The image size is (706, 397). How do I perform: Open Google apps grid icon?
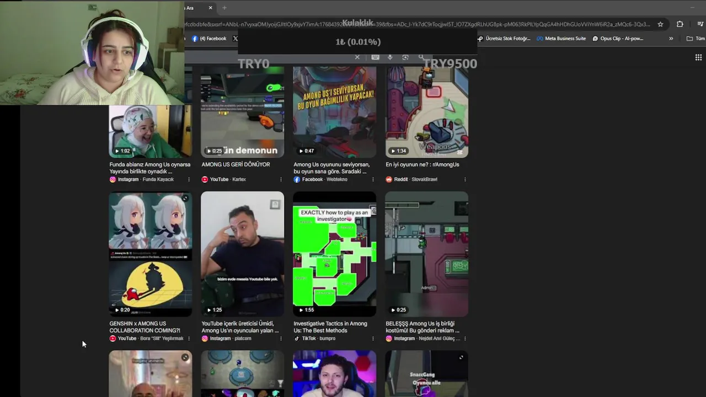(698, 57)
